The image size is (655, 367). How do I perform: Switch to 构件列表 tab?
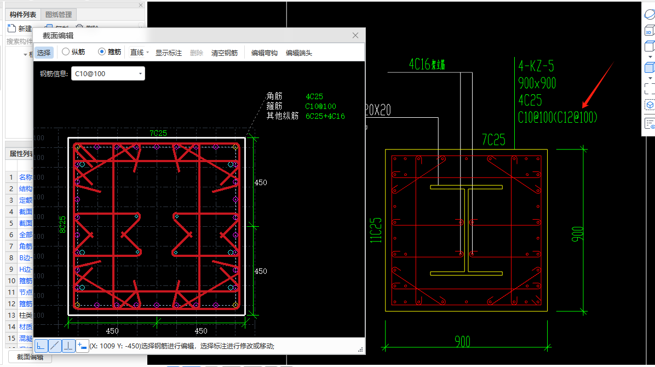click(x=22, y=15)
